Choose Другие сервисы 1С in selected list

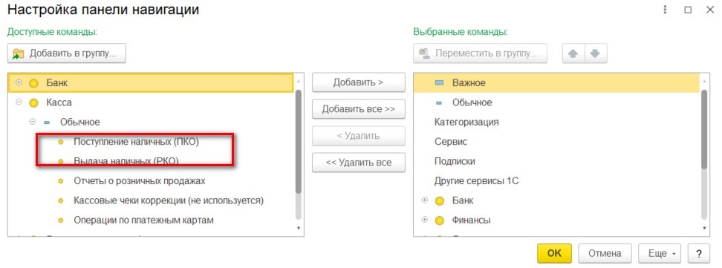(477, 181)
